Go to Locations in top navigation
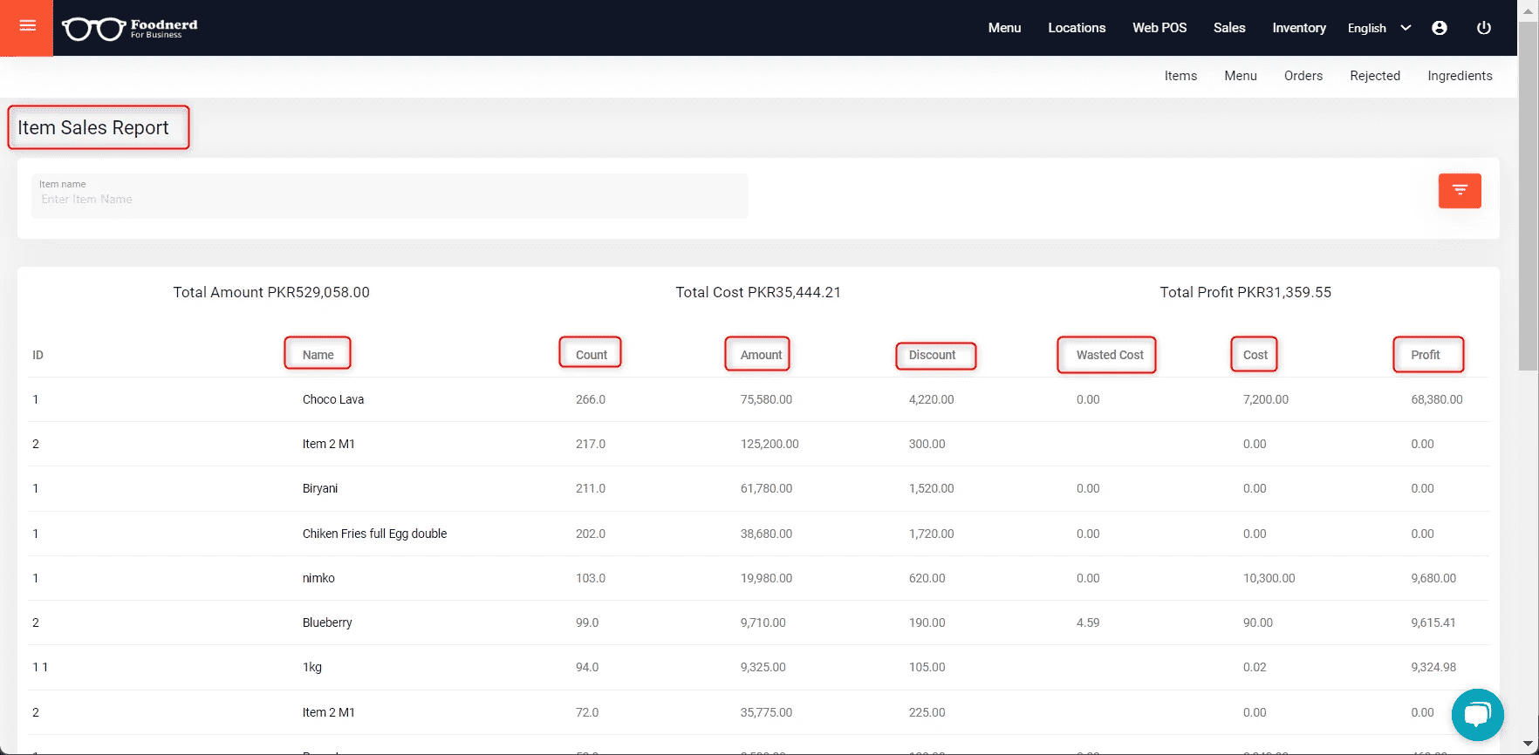 coord(1077,28)
